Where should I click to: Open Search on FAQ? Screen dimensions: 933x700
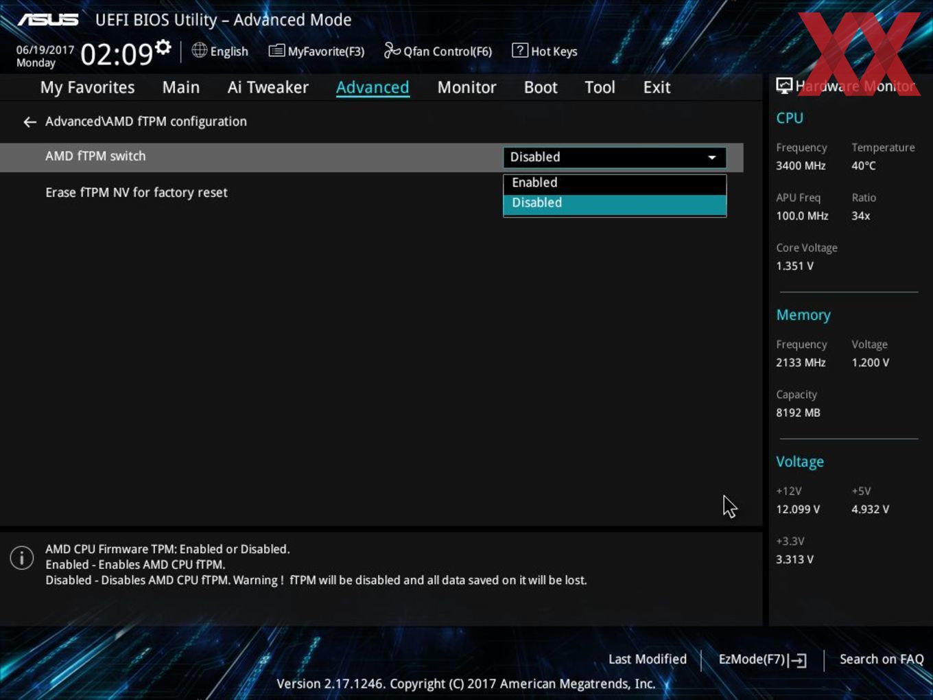point(882,660)
